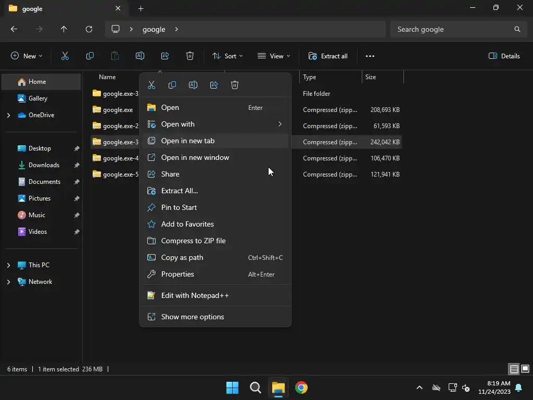Open Documents in the sidebar
Viewport: 533px width, 400px height.
(x=41, y=182)
